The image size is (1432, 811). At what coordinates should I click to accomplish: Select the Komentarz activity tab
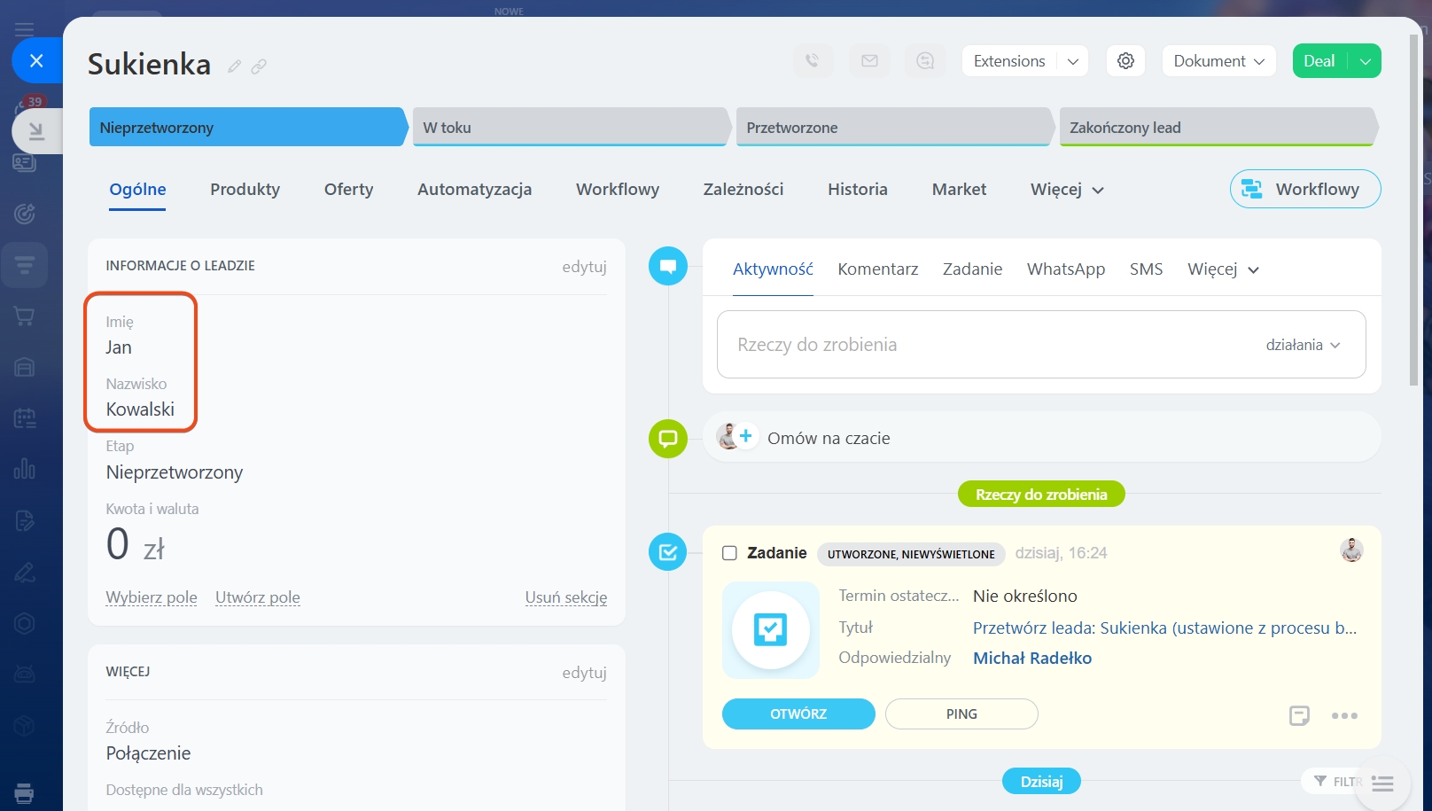coord(877,269)
